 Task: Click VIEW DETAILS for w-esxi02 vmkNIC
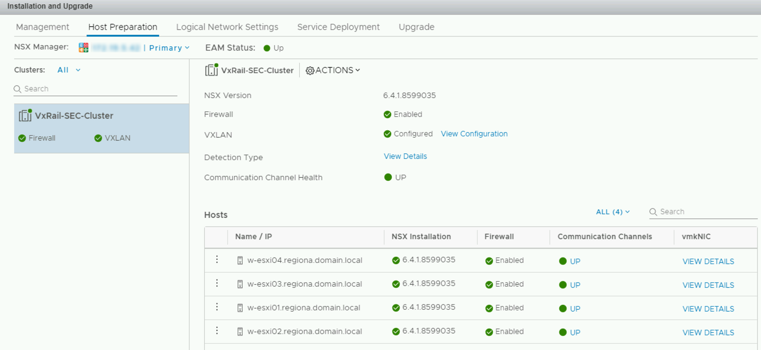pos(708,333)
